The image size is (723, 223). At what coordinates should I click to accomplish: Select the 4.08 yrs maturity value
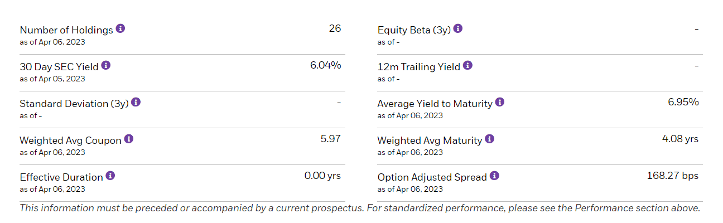click(x=680, y=139)
